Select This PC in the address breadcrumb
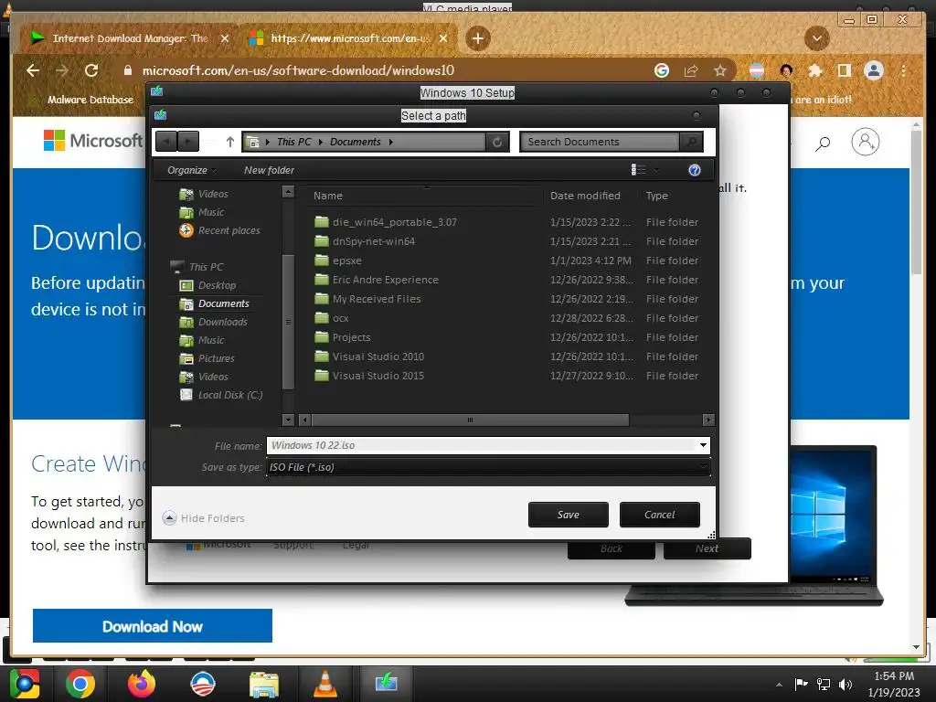 point(293,142)
